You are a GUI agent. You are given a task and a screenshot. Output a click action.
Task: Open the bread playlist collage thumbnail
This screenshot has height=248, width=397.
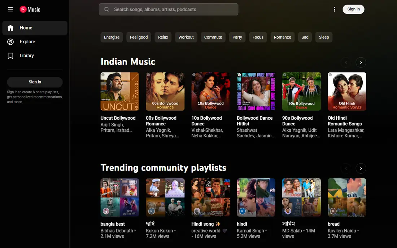[x=347, y=198]
